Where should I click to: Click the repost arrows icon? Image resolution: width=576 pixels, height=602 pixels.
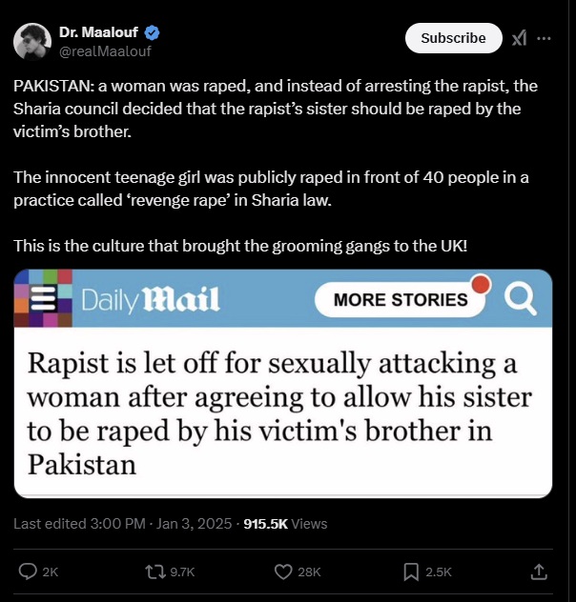pyautogui.click(x=154, y=571)
